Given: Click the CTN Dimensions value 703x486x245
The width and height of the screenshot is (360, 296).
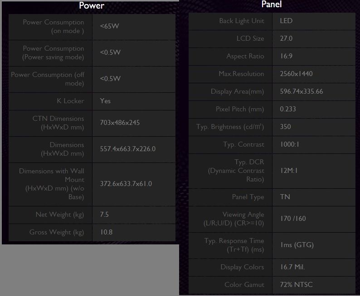Looking at the screenshot, I should pos(120,123).
